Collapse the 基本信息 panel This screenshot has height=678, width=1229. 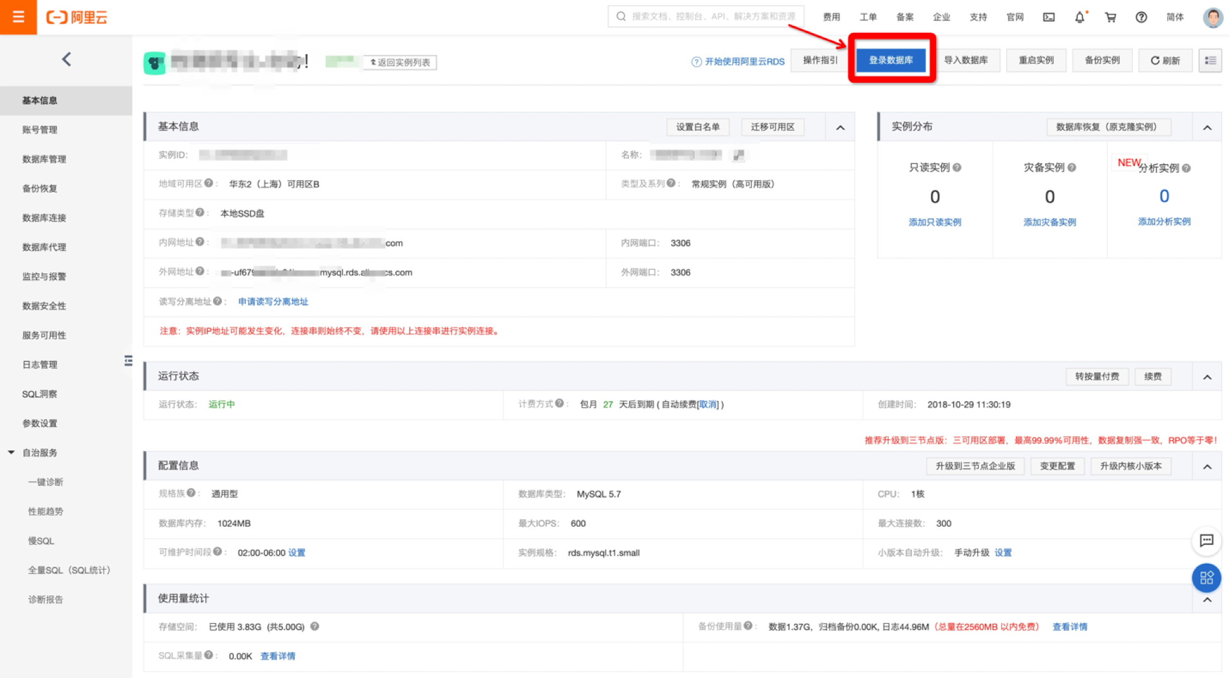tap(840, 127)
